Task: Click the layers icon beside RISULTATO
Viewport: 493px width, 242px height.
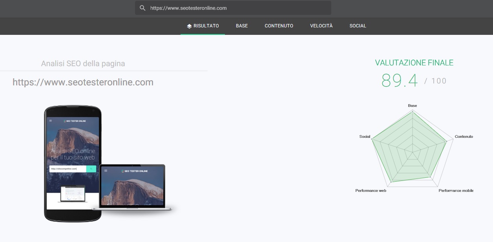Action: [x=189, y=26]
